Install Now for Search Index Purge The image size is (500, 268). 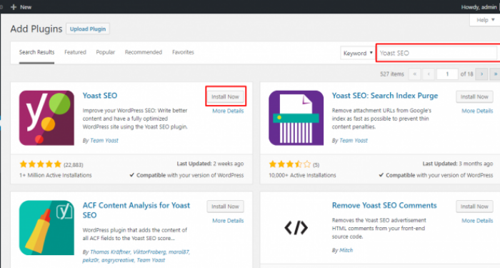click(474, 96)
